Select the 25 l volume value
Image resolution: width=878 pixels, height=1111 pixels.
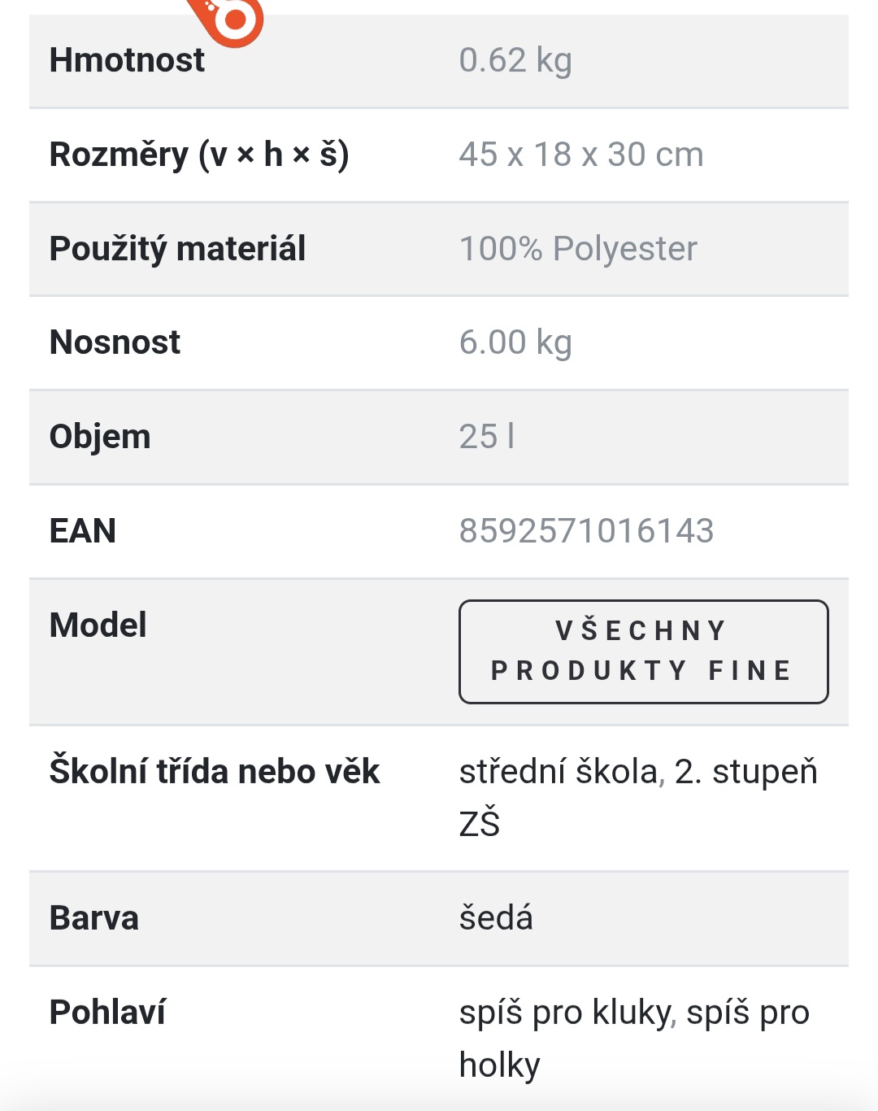tap(487, 437)
